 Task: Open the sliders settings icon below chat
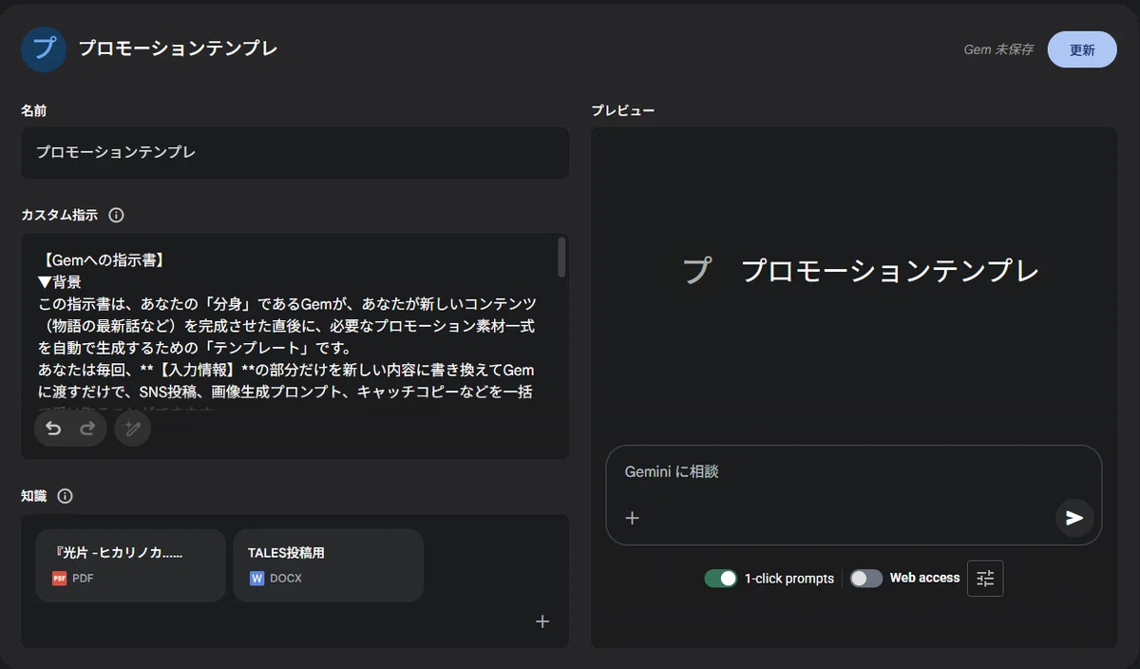(x=985, y=578)
